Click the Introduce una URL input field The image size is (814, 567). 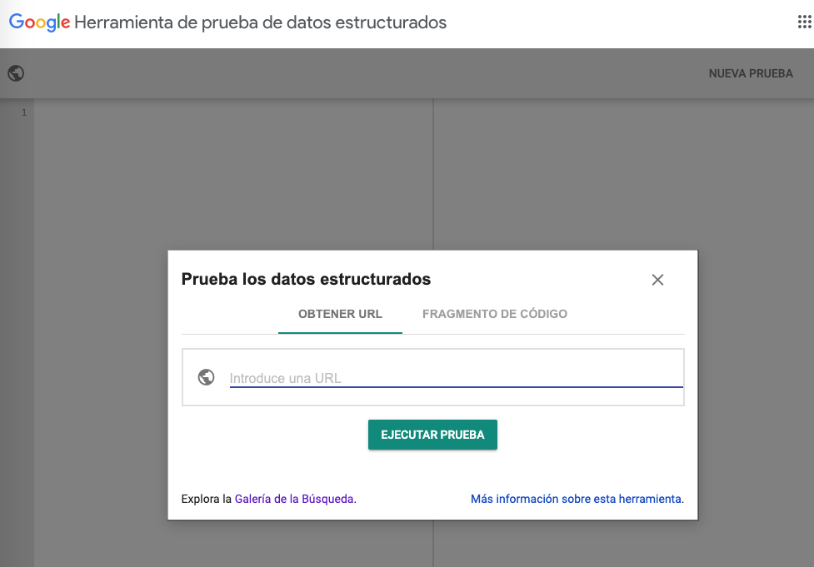(x=454, y=377)
